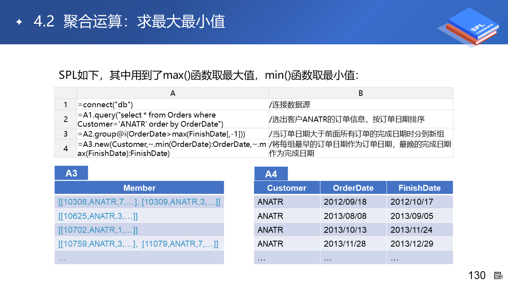Click the column A header of code grid
This screenshot has height=285, width=508.
coord(173,93)
